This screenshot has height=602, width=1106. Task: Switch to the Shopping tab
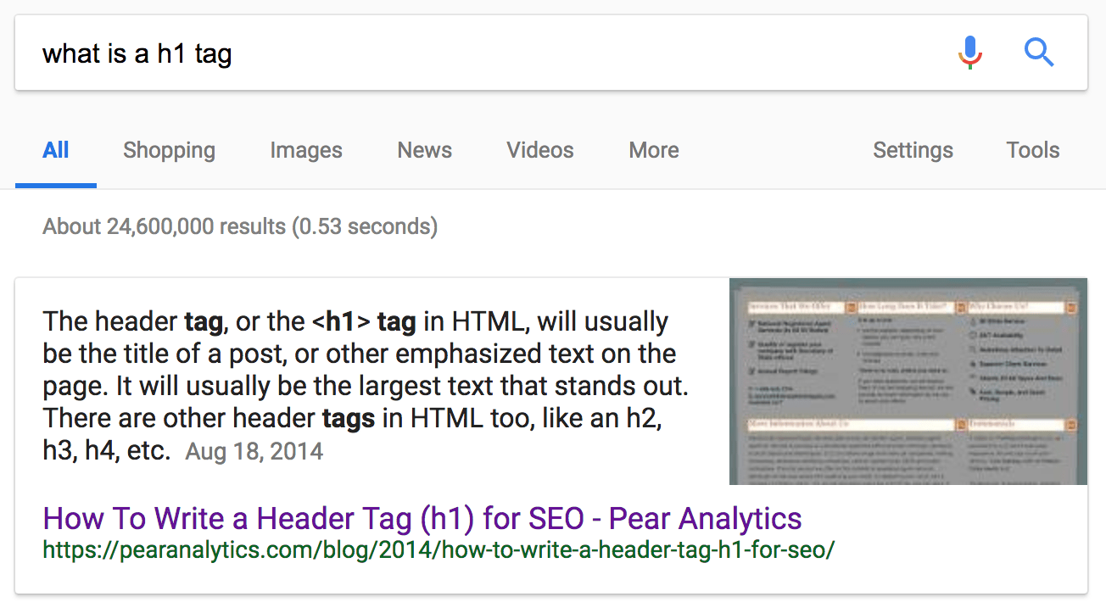point(169,151)
